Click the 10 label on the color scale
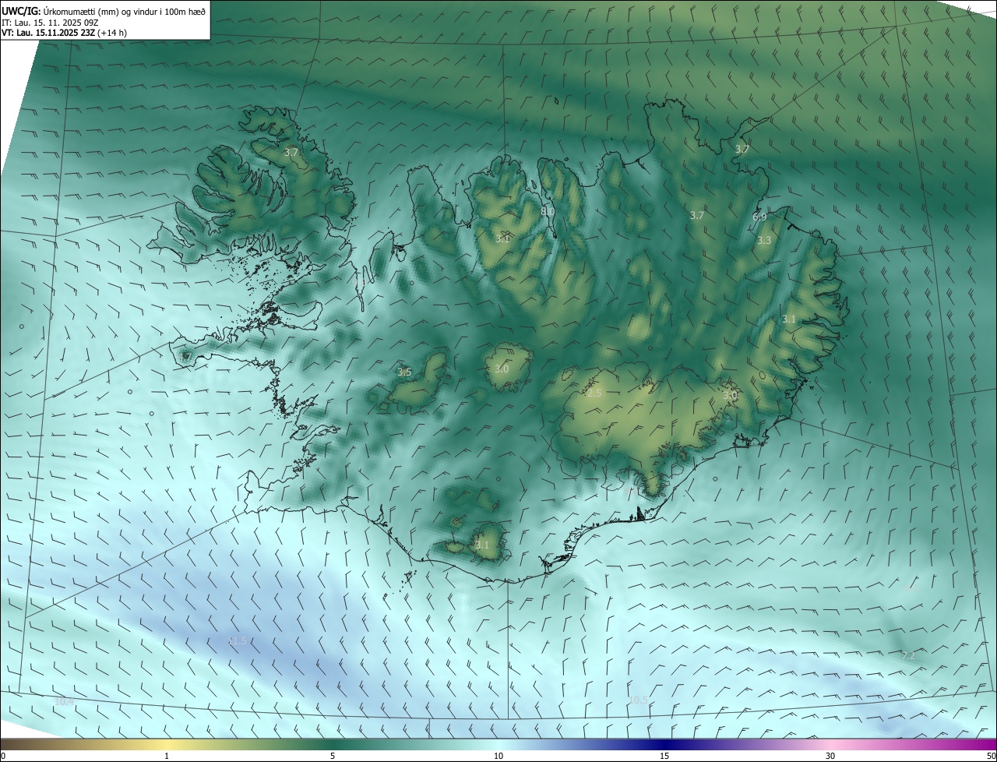 click(498, 756)
